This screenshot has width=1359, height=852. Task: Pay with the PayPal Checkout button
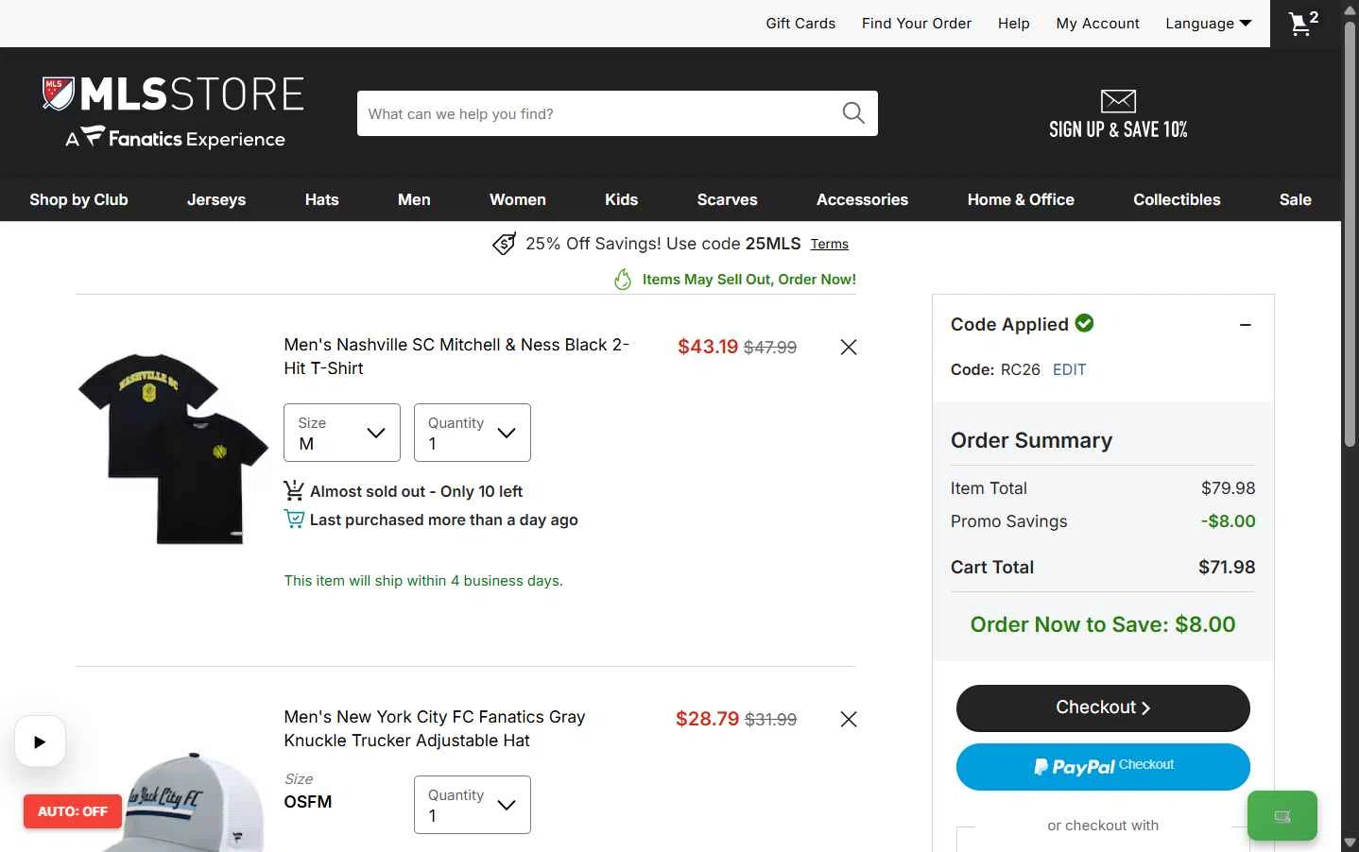pyautogui.click(x=1103, y=766)
